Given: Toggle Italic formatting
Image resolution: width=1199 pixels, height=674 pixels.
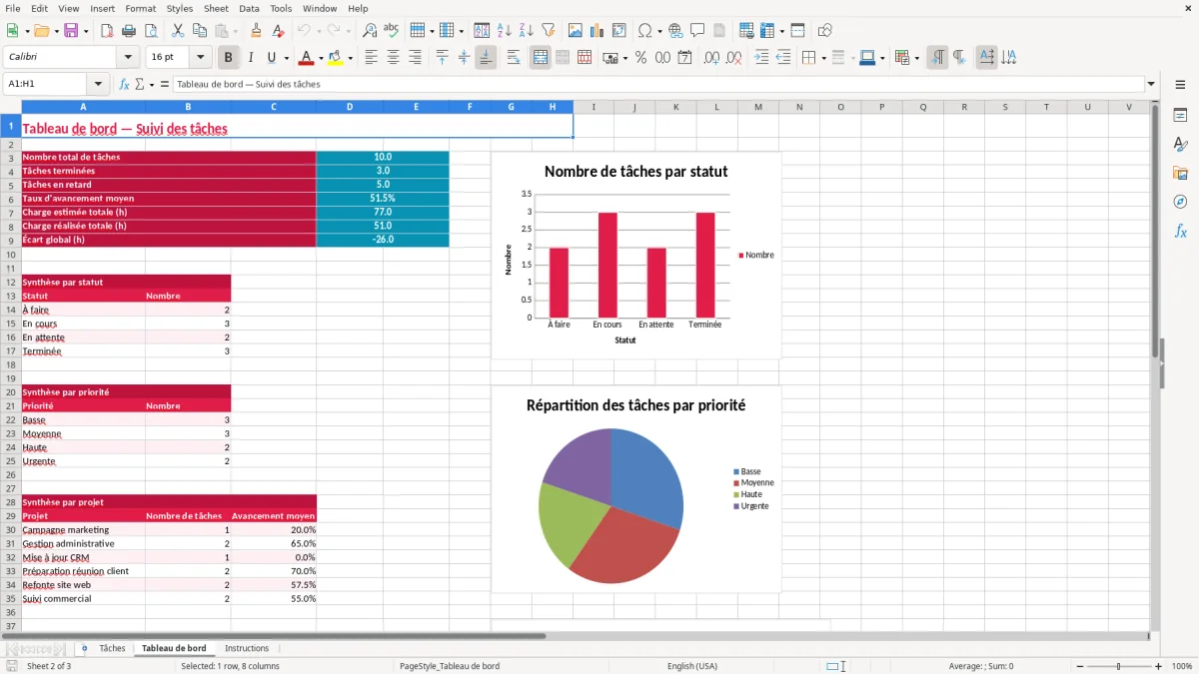Looking at the screenshot, I should [251, 58].
